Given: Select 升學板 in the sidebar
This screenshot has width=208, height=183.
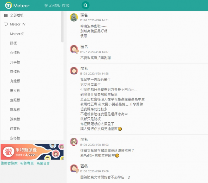Looking at the screenshot, I should click(x=15, y=62).
